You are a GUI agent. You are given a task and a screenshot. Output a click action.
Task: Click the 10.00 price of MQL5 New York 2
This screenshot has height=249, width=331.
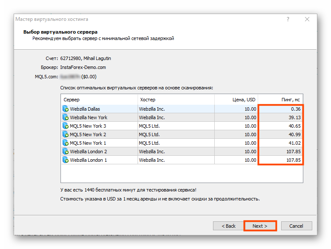(x=250, y=135)
